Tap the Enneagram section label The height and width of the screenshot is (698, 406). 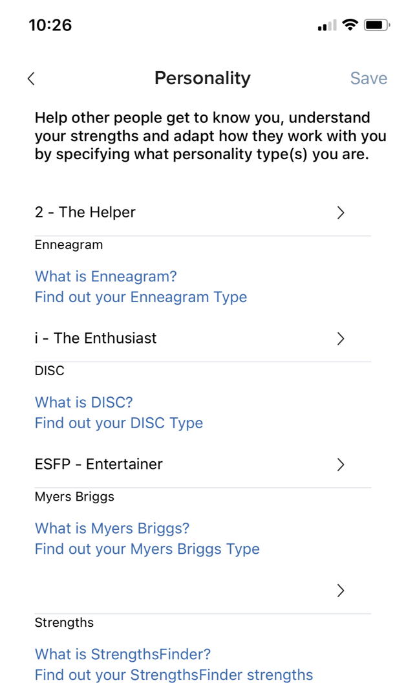69,245
